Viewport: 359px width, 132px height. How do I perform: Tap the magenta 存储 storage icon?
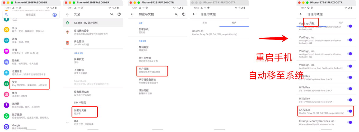[6, 51]
